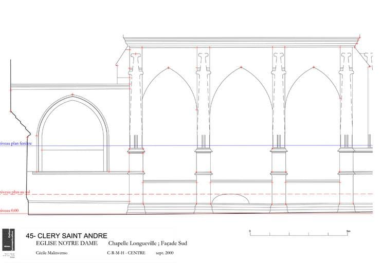Click the round-arched window on the left
The width and height of the screenshot is (382, 263).
tap(73, 139)
